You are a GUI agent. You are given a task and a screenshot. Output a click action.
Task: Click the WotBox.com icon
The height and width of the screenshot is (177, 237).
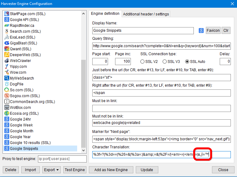(x=7, y=108)
